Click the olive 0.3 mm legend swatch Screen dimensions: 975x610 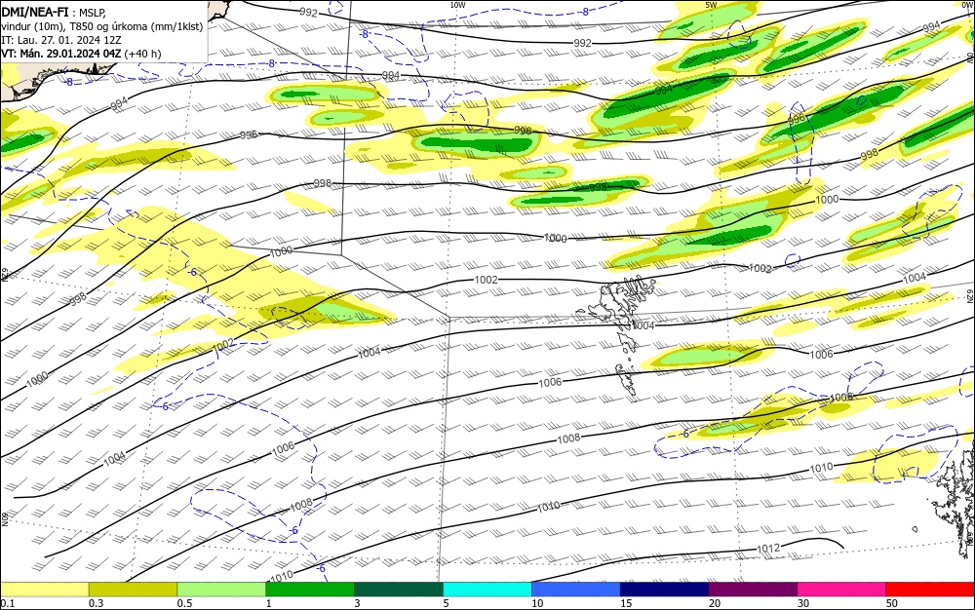(x=133, y=590)
